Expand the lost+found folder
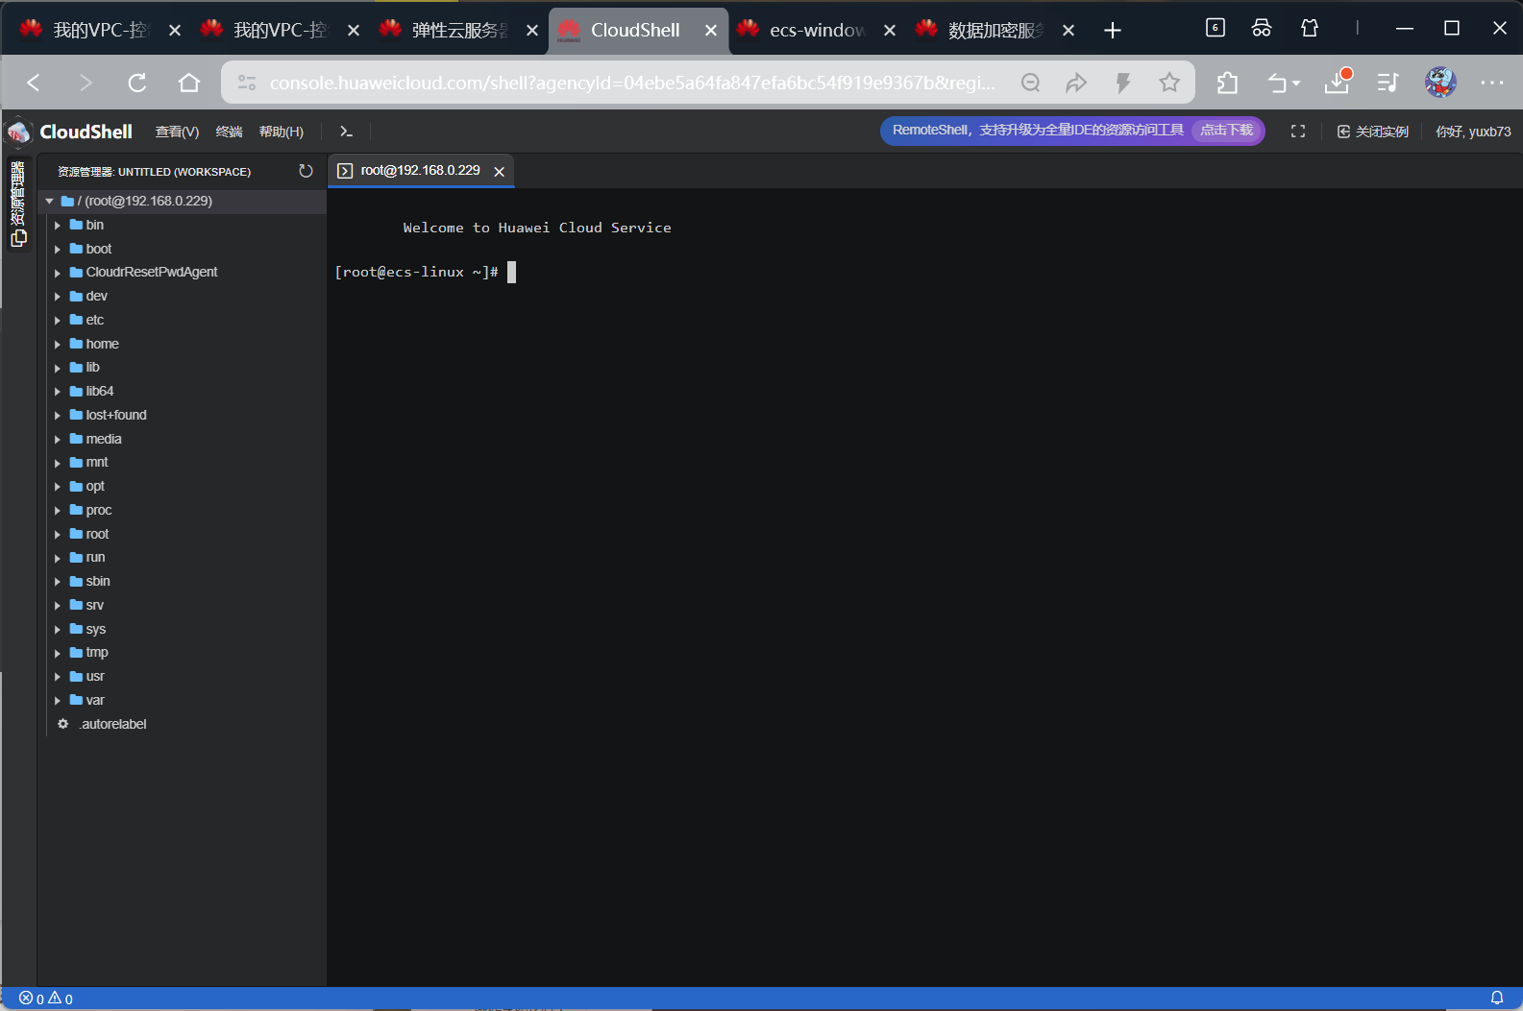 coord(58,416)
